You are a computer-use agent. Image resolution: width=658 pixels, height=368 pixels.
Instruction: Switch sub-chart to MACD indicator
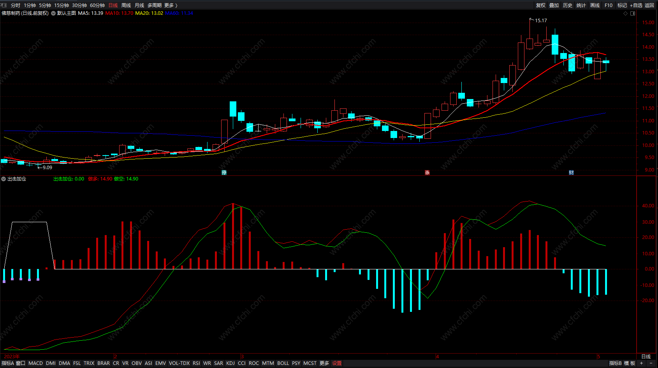tap(36, 363)
